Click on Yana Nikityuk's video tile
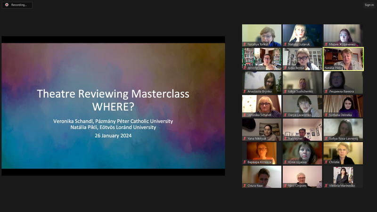 262,128
